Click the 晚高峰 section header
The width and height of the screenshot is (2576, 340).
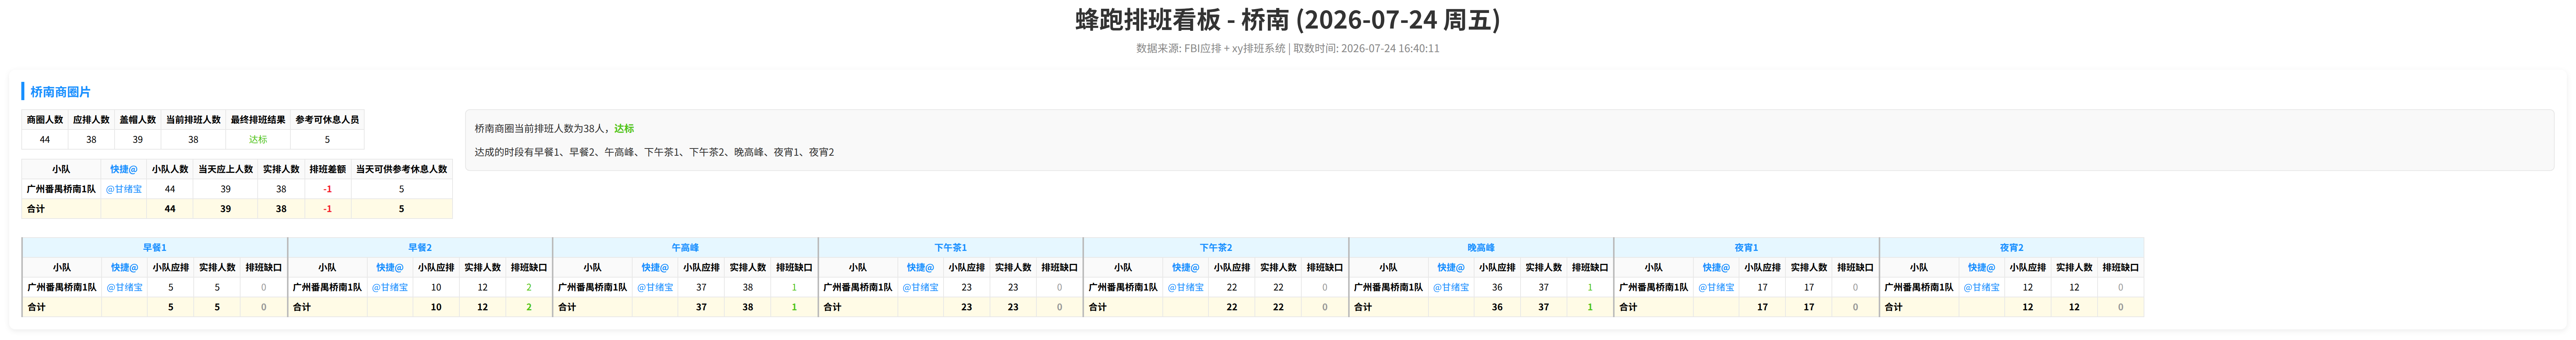(x=1481, y=247)
